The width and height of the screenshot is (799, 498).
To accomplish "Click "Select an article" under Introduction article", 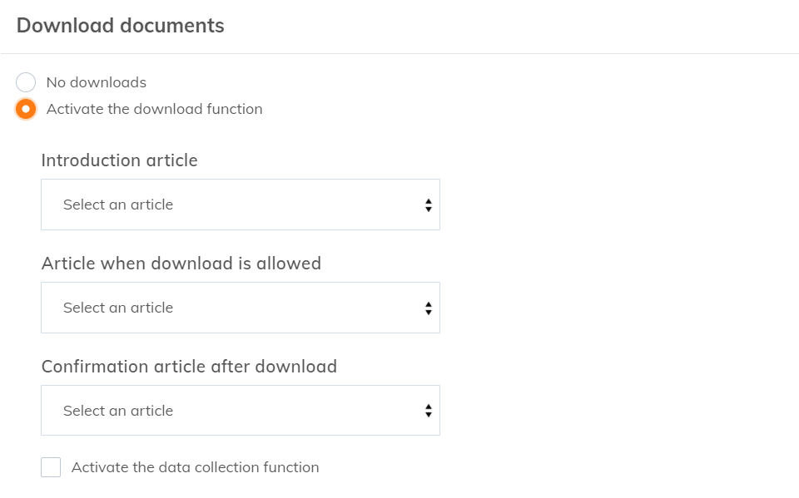I will point(118,205).
